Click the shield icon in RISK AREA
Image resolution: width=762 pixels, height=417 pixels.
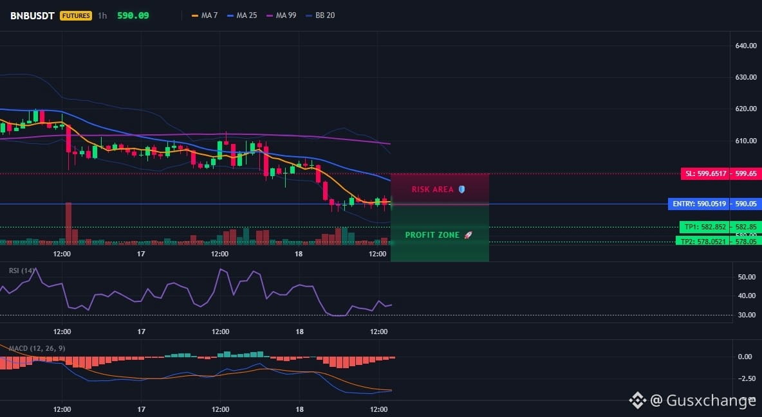[x=461, y=190]
